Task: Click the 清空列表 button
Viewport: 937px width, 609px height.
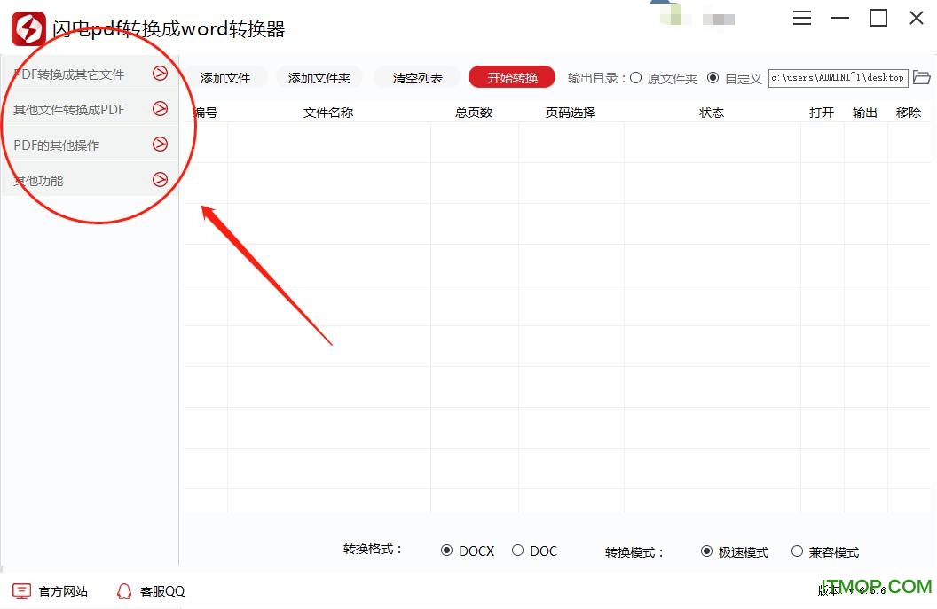Action: (418, 78)
